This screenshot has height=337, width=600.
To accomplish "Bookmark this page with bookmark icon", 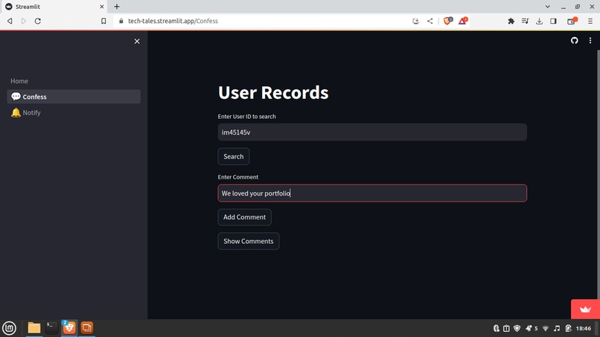I will (103, 21).
